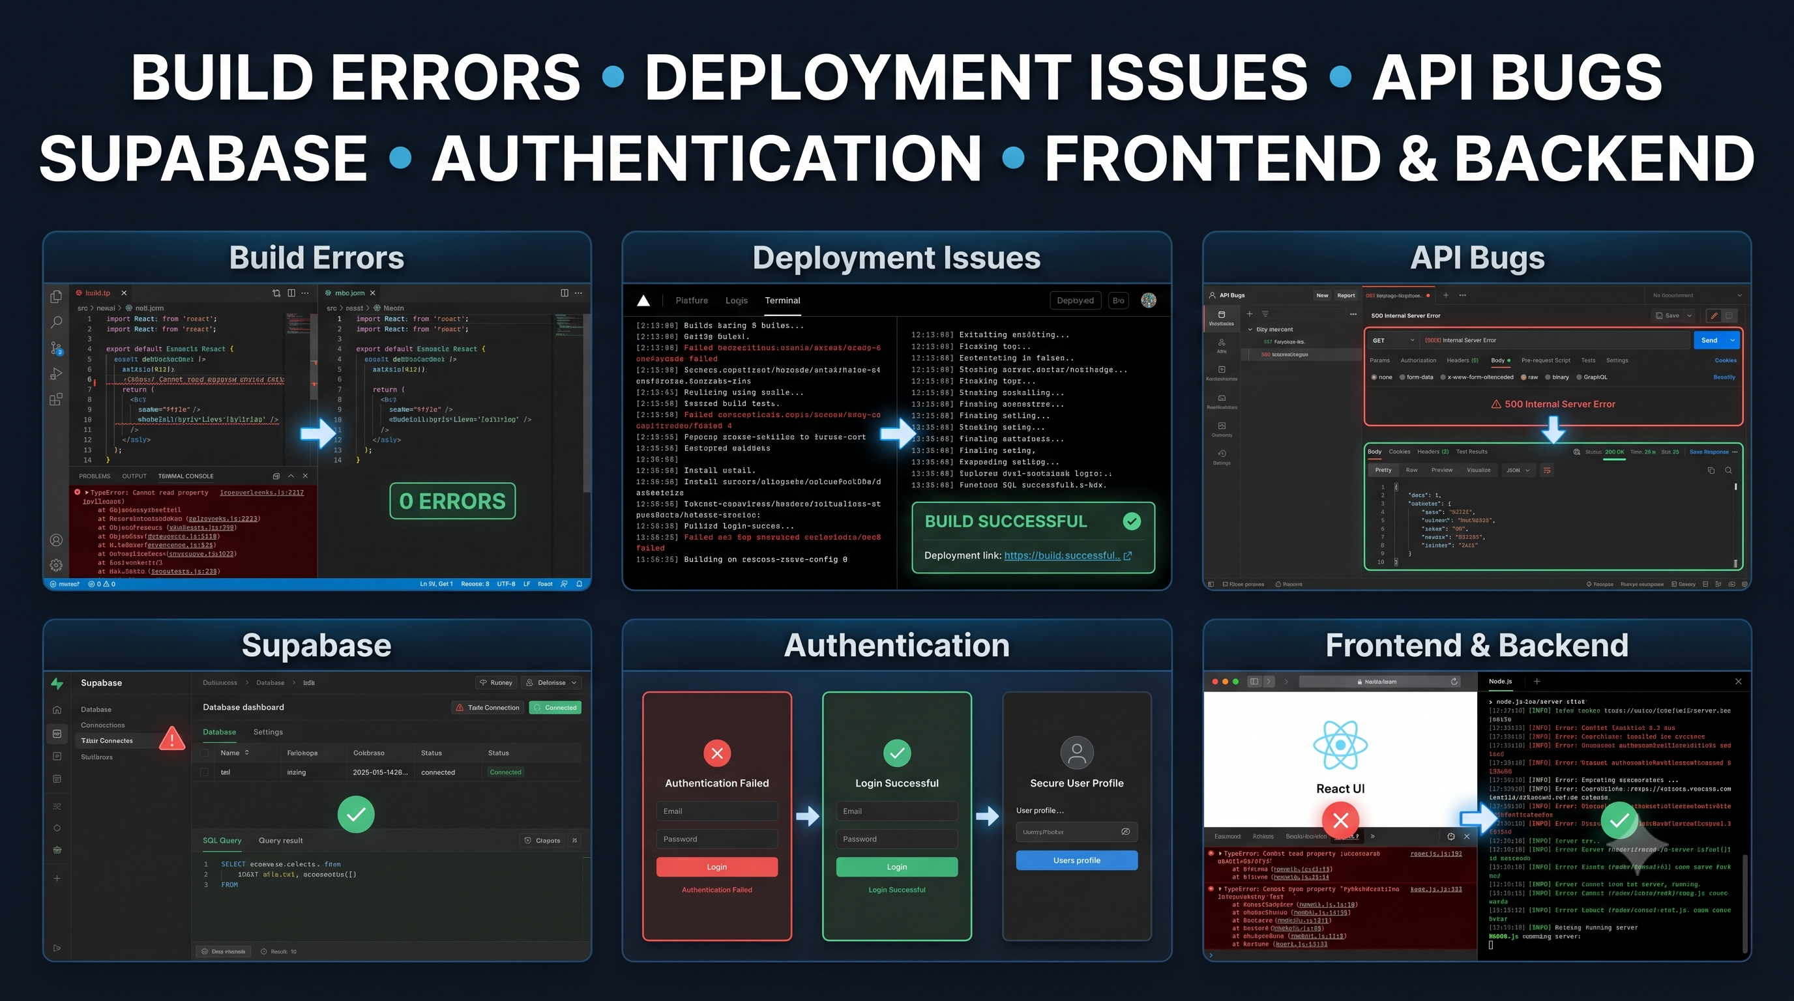Open the History clock icon in API Bugs sidebar
The image size is (1794, 1001).
coord(1222,453)
